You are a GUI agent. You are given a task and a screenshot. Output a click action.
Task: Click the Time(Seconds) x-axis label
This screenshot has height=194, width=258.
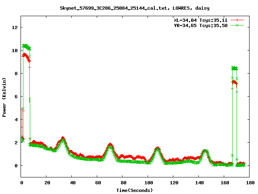pyautogui.click(x=135, y=190)
